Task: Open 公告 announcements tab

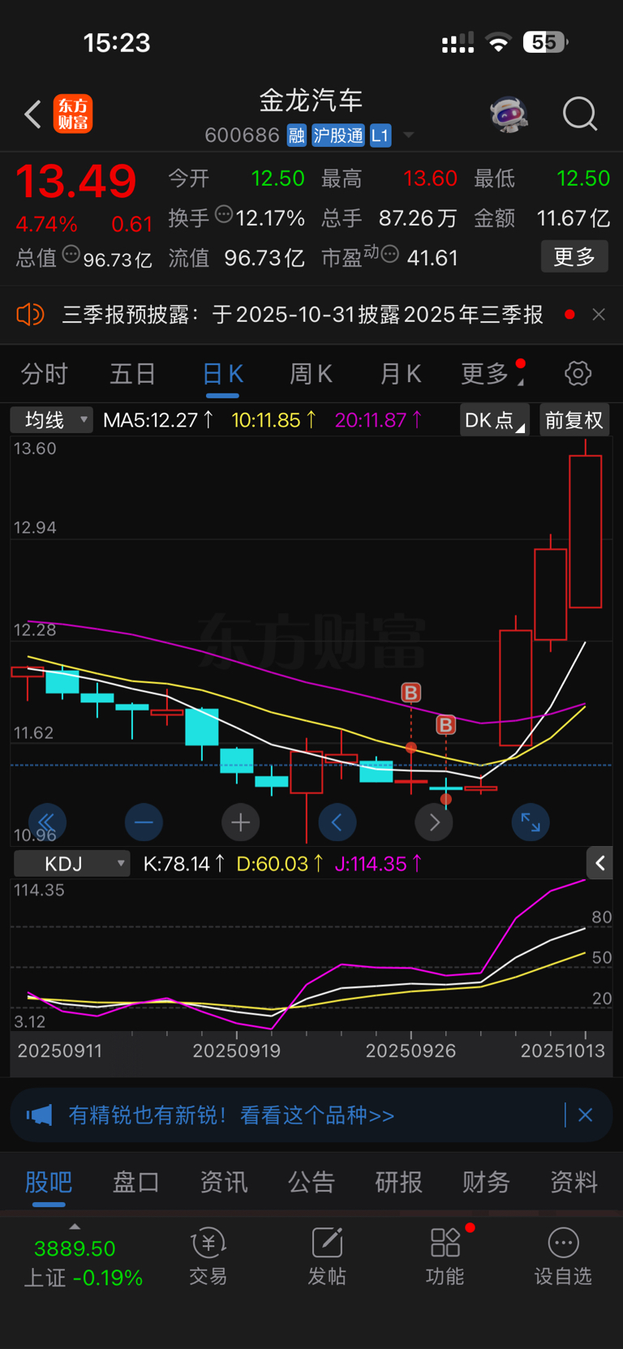Action: [311, 1182]
